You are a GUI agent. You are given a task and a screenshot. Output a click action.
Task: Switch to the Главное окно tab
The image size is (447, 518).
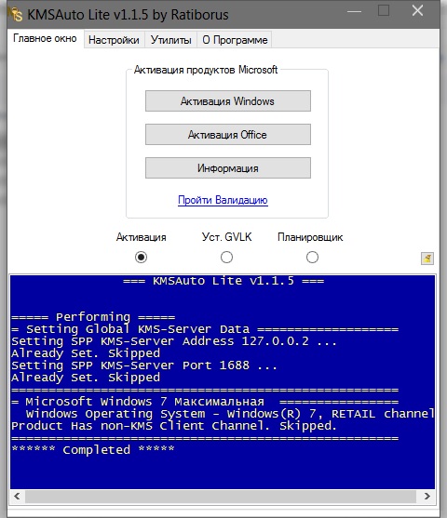click(45, 39)
